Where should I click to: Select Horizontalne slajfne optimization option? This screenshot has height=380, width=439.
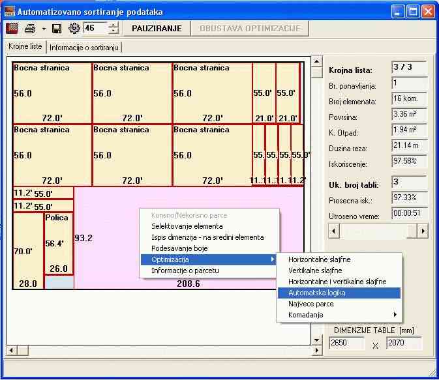point(319,259)
